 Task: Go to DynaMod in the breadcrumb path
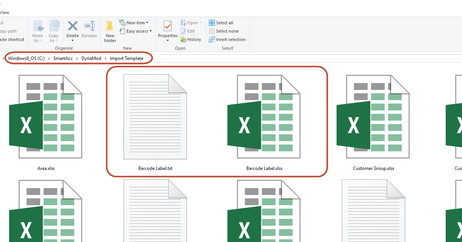[91, 58]
